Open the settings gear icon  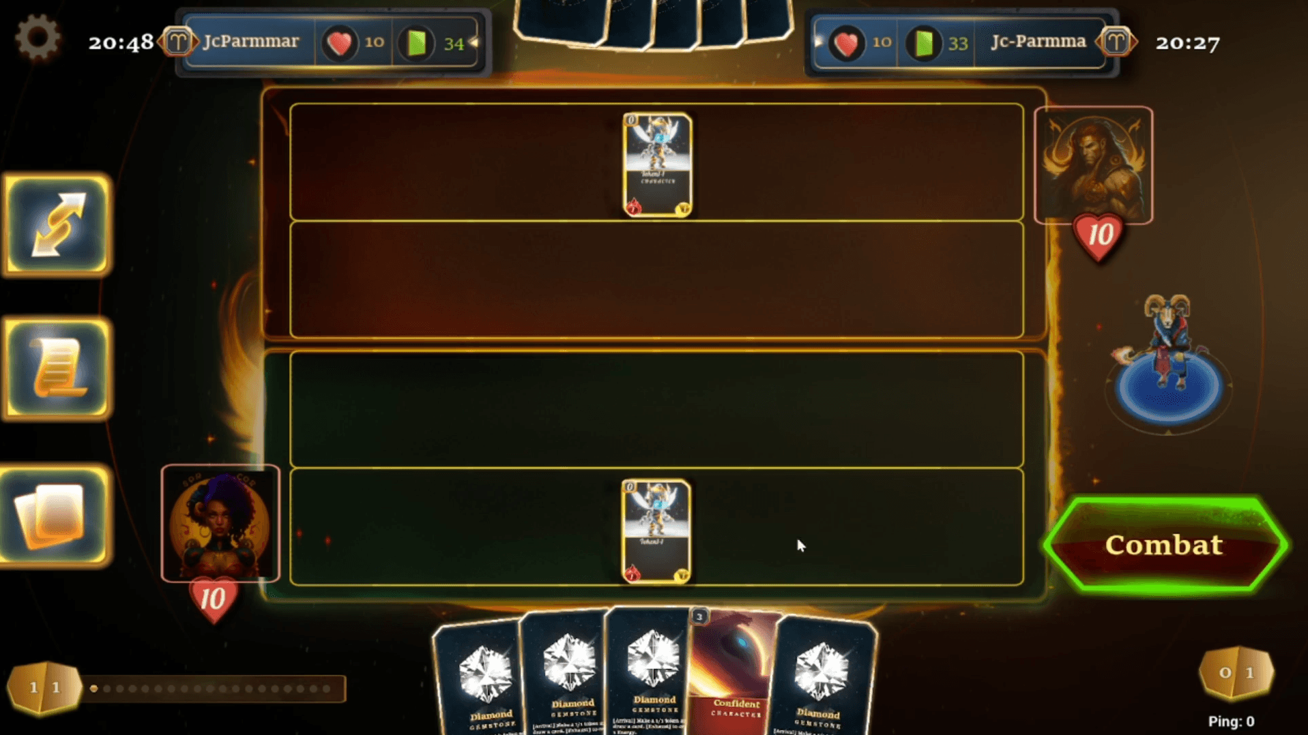(38, 38)
